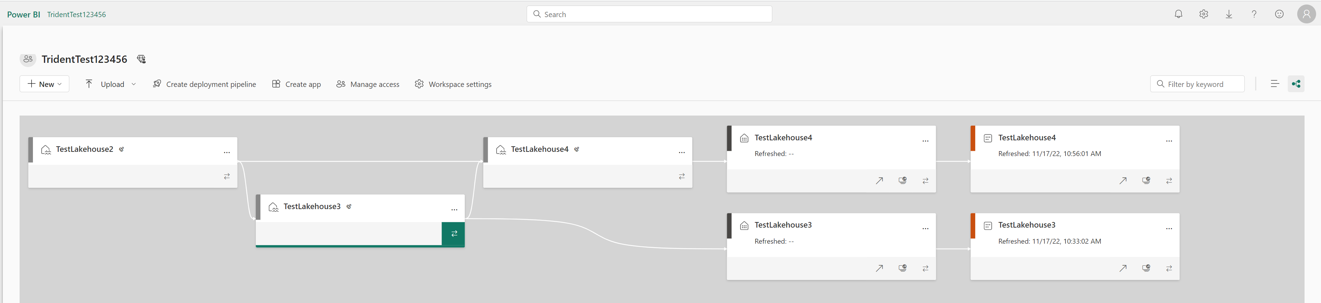Open Workspace settings
Image resolution: width=1321 pixels, height=303 pixels.
tap(453, 84)
